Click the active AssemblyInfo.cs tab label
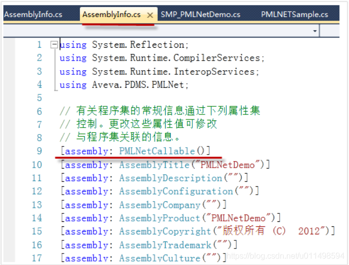This screenshot has height=265, width=349. (111, 15)
